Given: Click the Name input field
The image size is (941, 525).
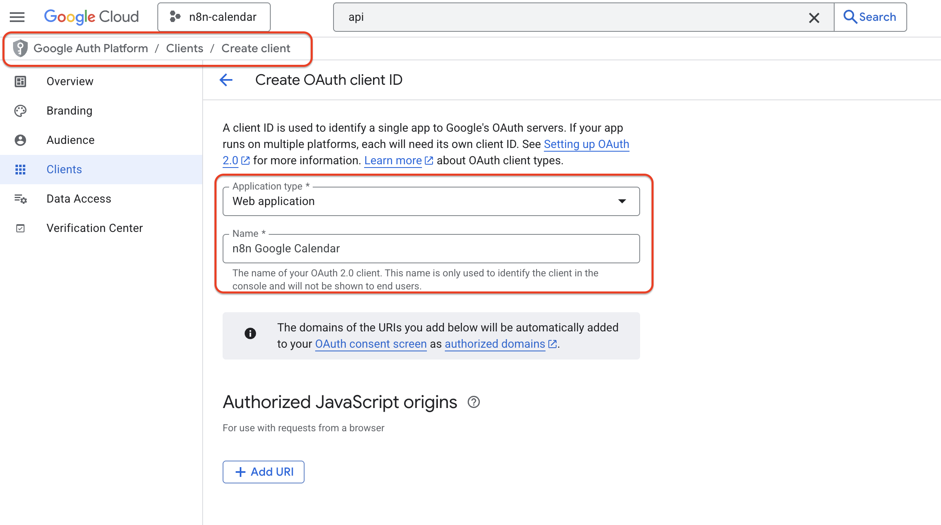Looking at the screenshot, I should pyautogui.click(x=431, y=249).
